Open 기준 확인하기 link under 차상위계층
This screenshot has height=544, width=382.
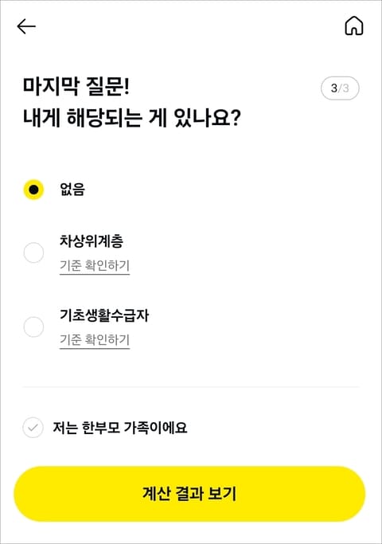95,266
